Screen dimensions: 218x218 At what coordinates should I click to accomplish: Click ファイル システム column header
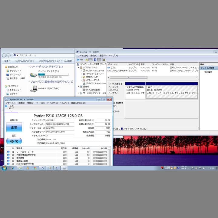click(160, 64)
